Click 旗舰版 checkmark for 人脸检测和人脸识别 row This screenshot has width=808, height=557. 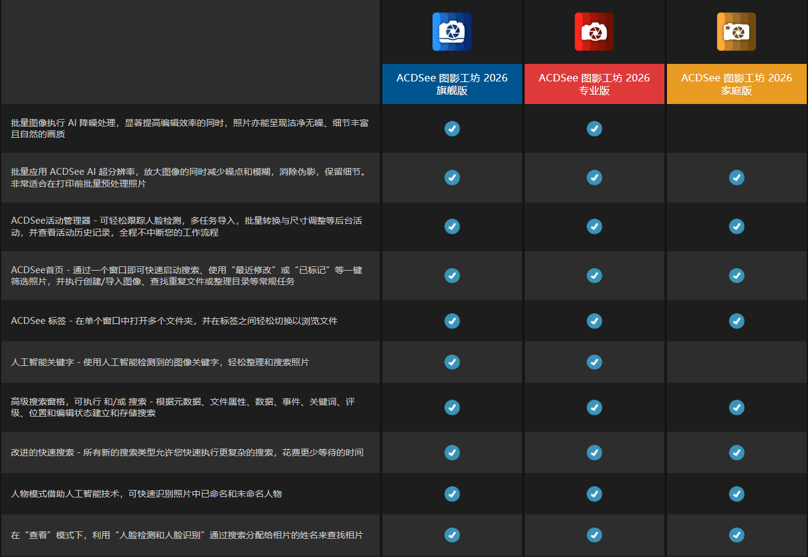pos(452,535)
